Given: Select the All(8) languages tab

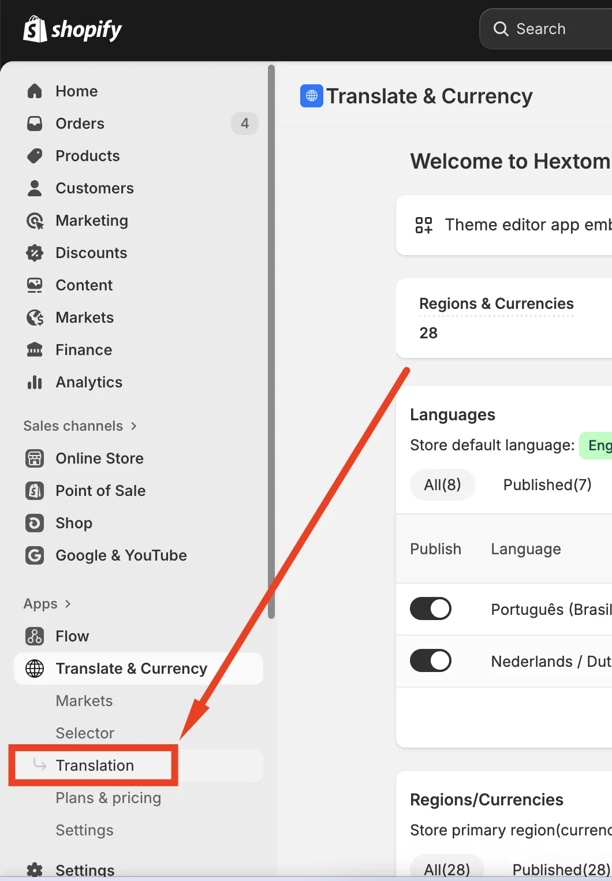Looking at the screenshot, I should pos(443,485).
